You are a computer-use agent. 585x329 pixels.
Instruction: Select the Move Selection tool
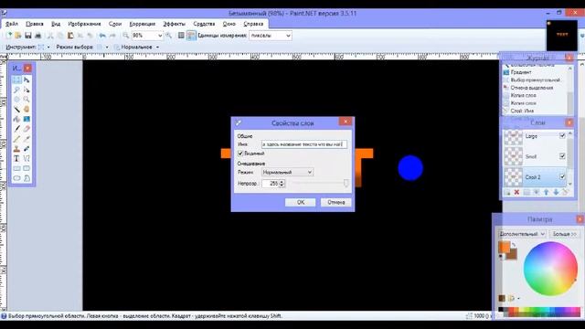[x=27, y=90]
